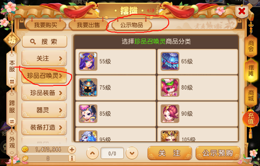
Task: Click the magnifier 搜索 search button
Action: pos(44,41)
